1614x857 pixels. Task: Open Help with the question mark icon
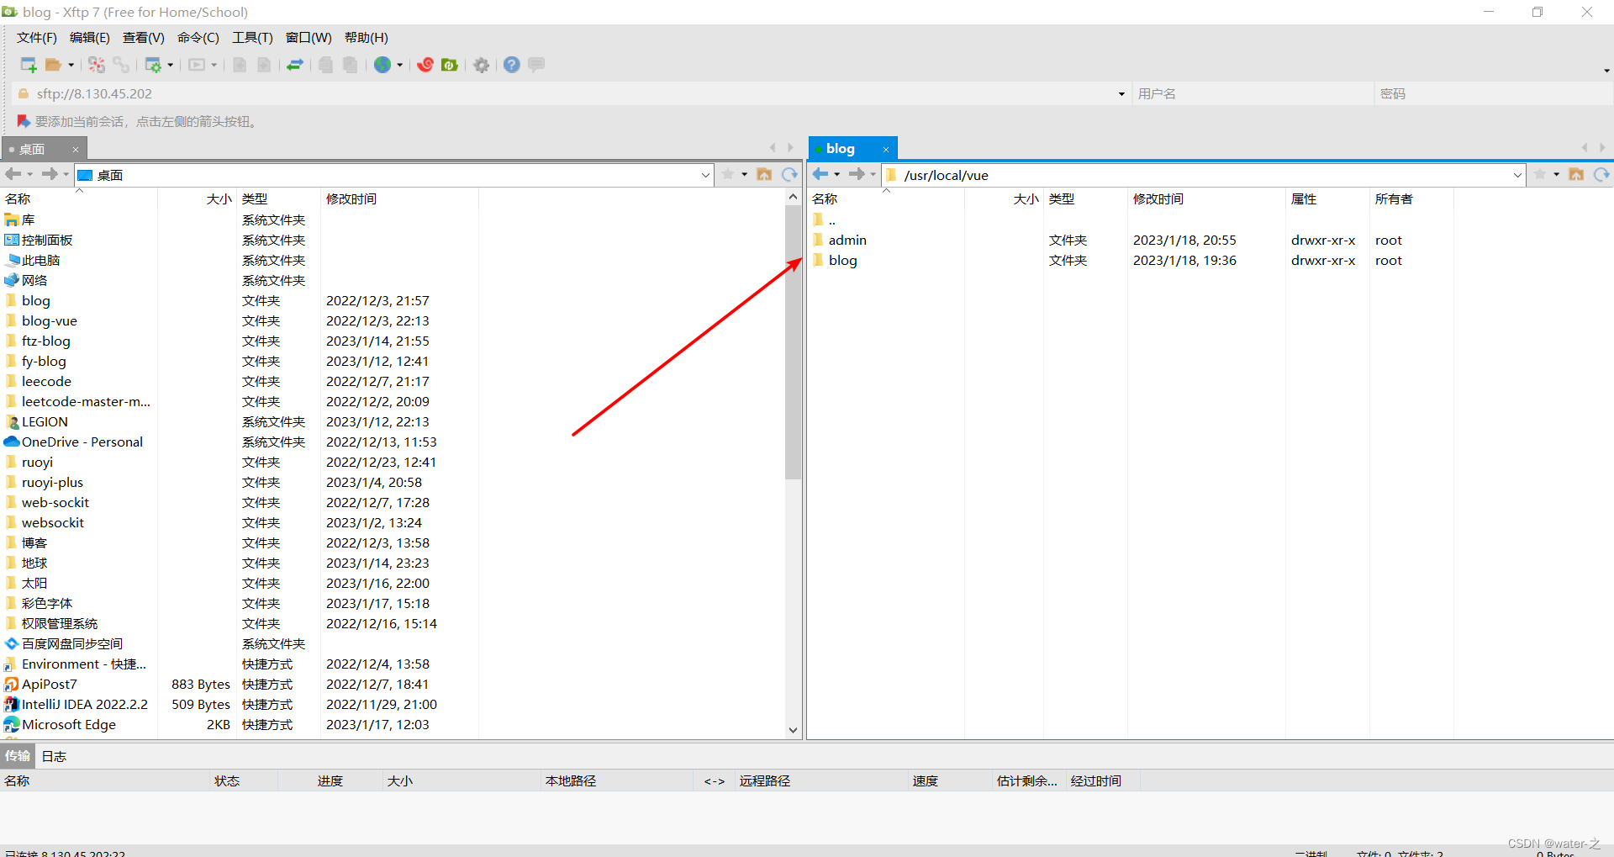[512, 65]
